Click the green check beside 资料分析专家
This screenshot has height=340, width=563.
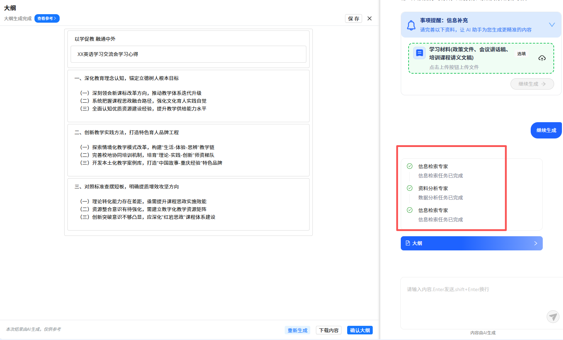point(410,188)
